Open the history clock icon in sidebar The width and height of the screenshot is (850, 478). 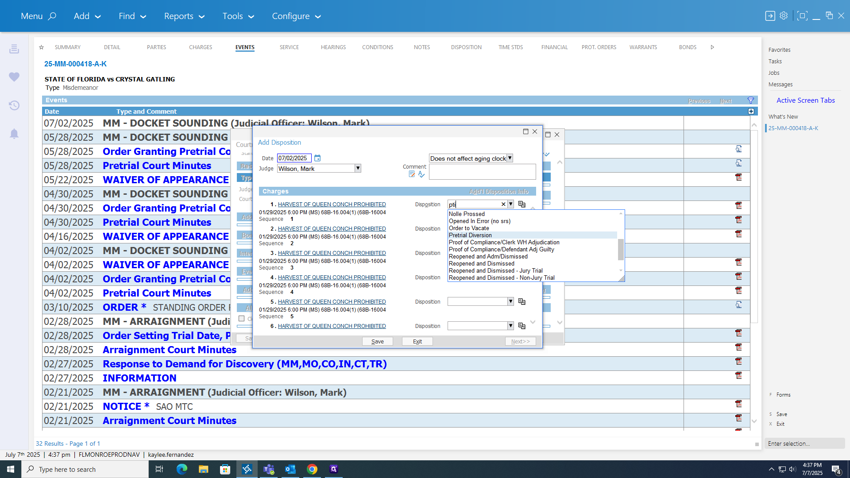pos(14,105)
